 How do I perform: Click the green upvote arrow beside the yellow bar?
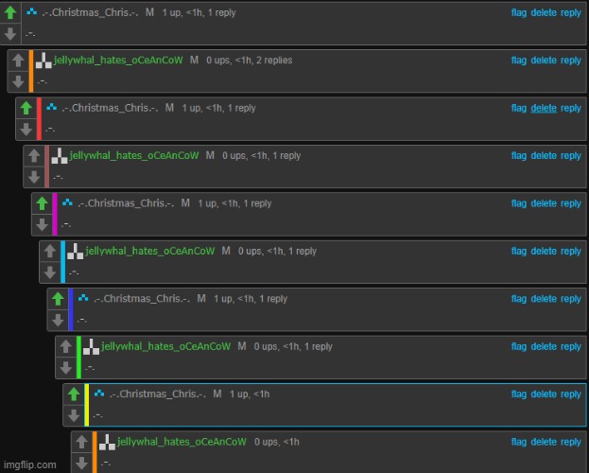(x=73, y=394)
